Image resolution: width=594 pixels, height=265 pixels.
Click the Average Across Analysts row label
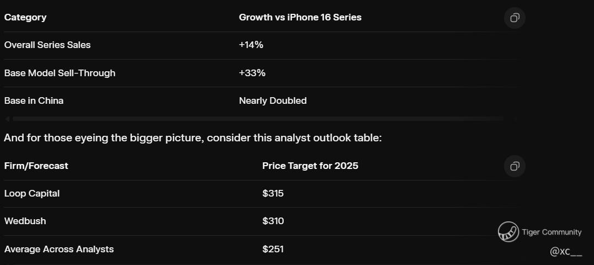(x=59, y=249)
